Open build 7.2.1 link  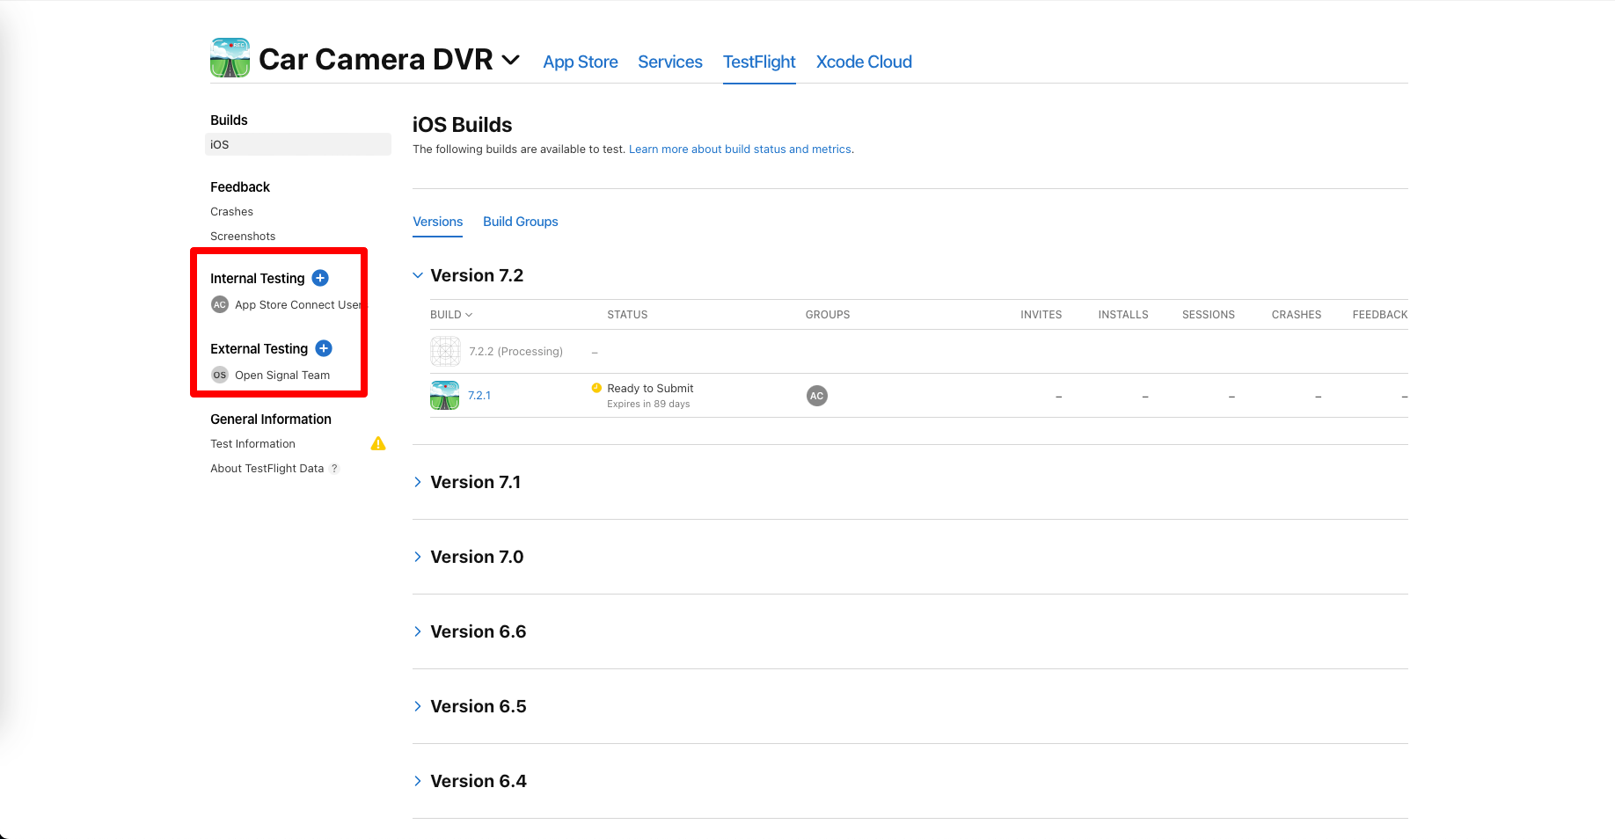479,396
